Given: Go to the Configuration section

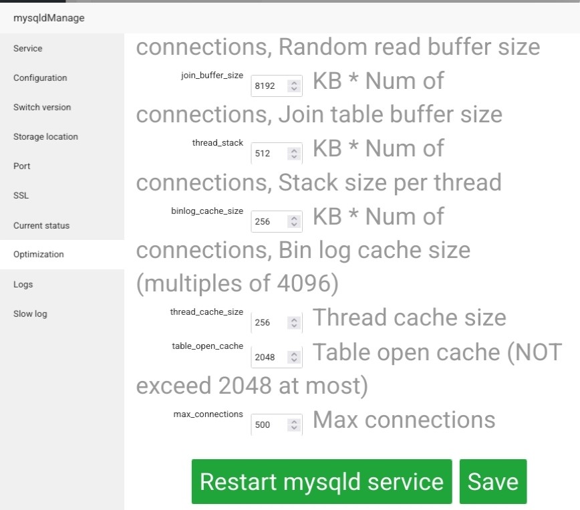Looking at the screenshot, I should (x=40, y=78).
